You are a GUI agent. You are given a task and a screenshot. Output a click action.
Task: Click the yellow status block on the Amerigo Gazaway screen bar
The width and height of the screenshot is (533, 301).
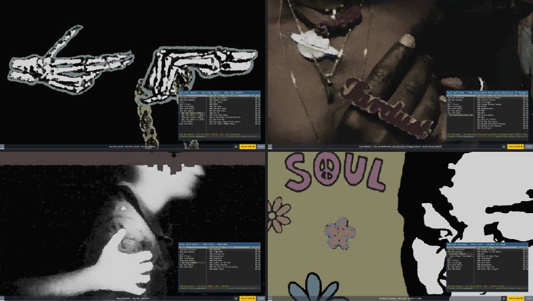click(x=515, y=298)
